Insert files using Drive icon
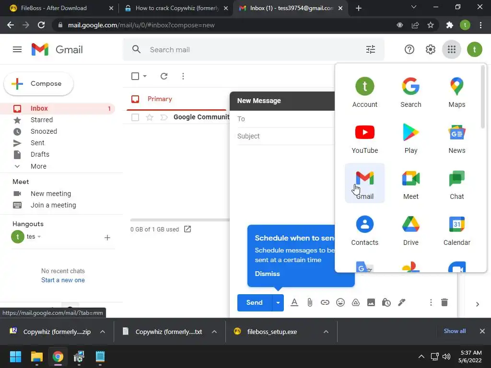Image resolution: width=491 pixels, height=368 pixels. point(356,303)
